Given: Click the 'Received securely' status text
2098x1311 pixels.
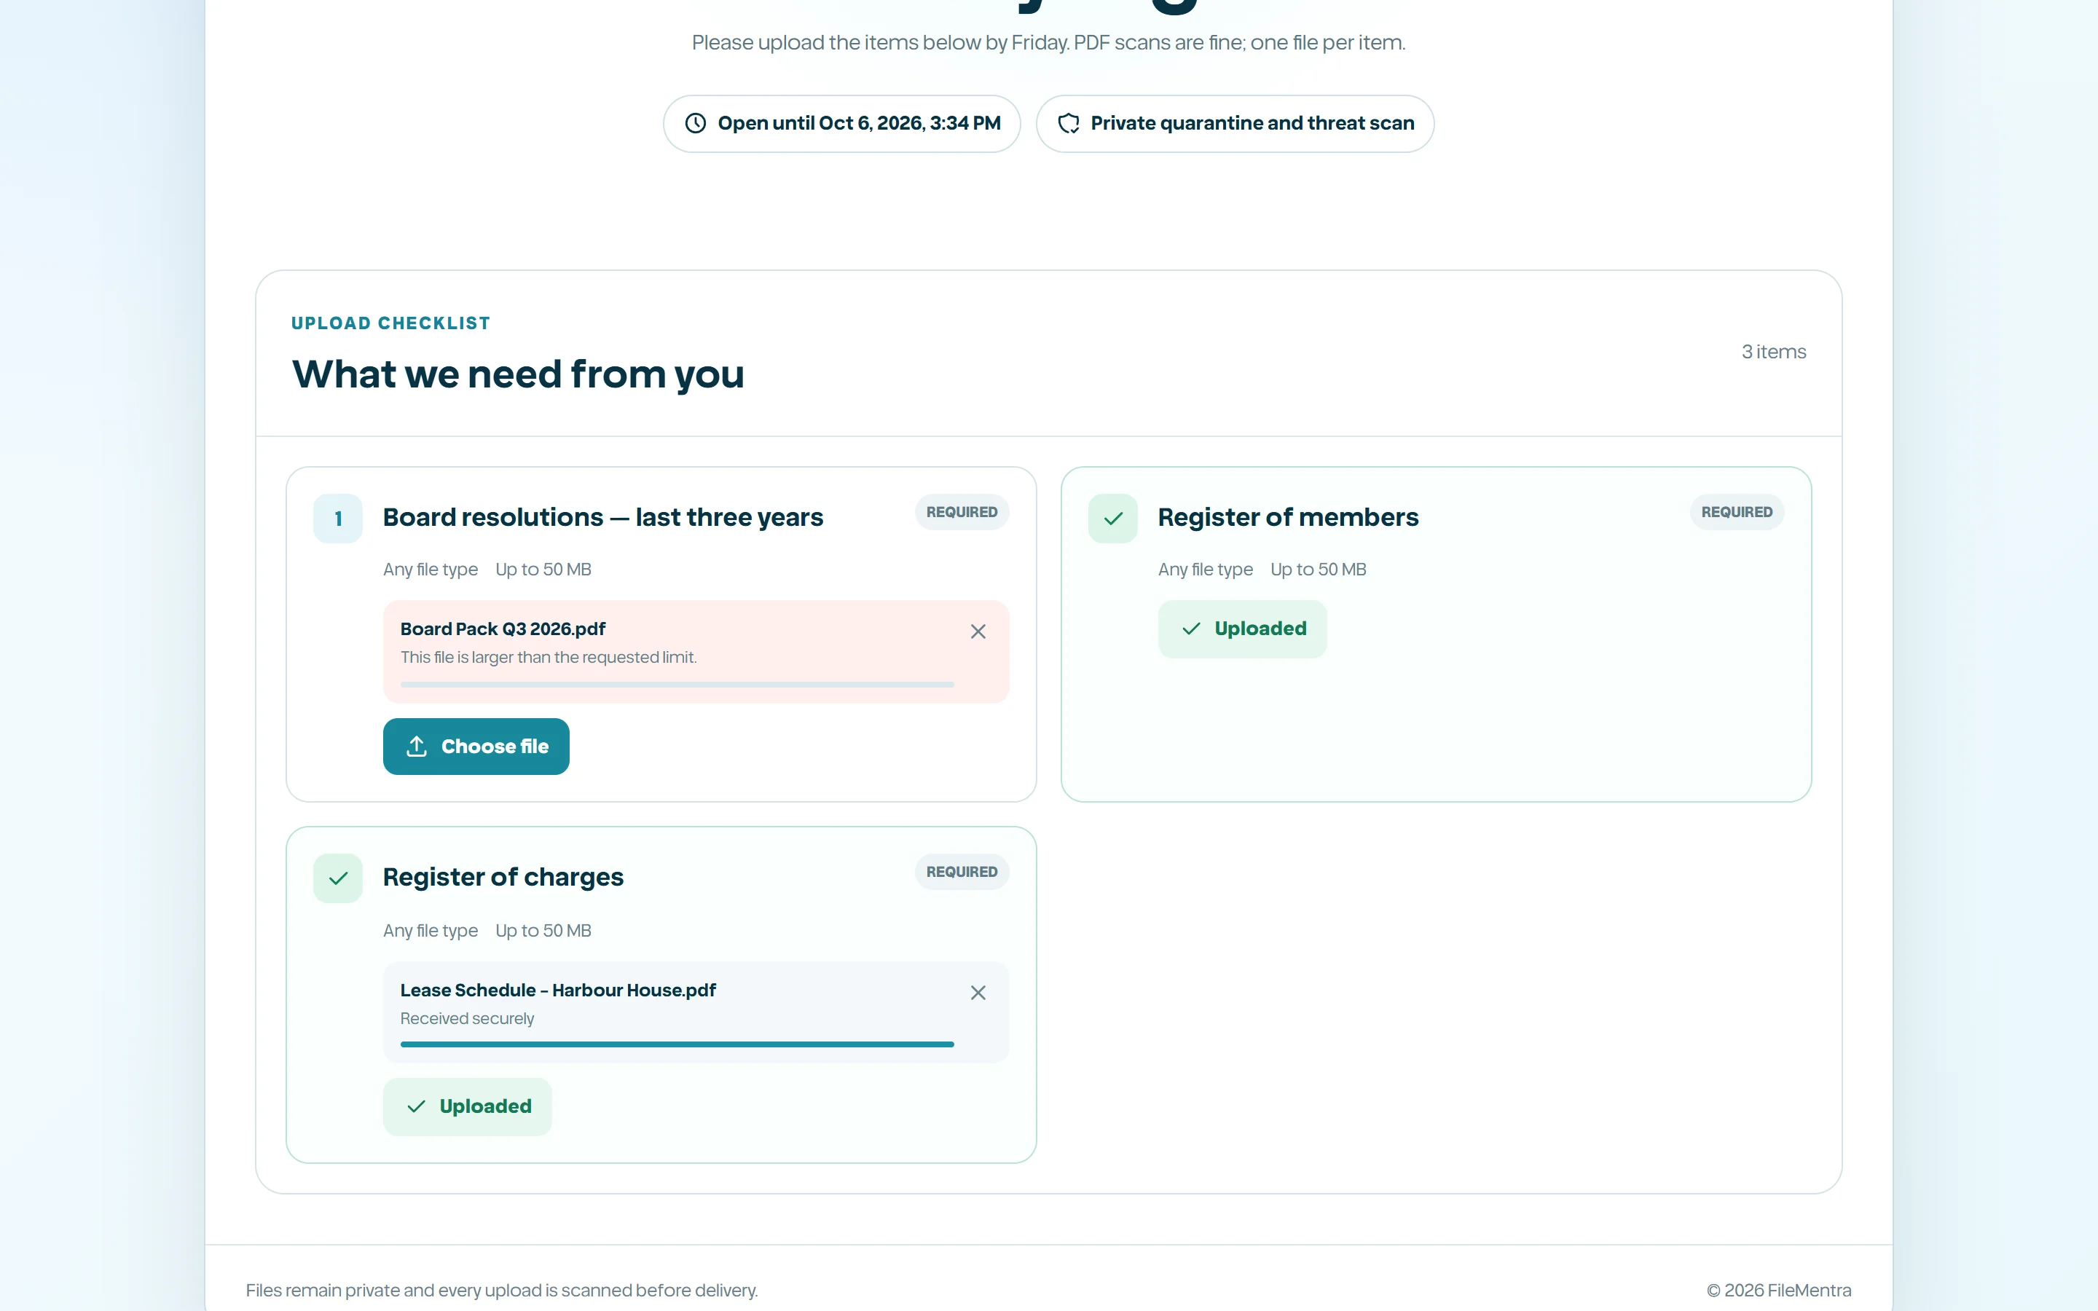Looking at the screenshot, I should click(467, 1018).
